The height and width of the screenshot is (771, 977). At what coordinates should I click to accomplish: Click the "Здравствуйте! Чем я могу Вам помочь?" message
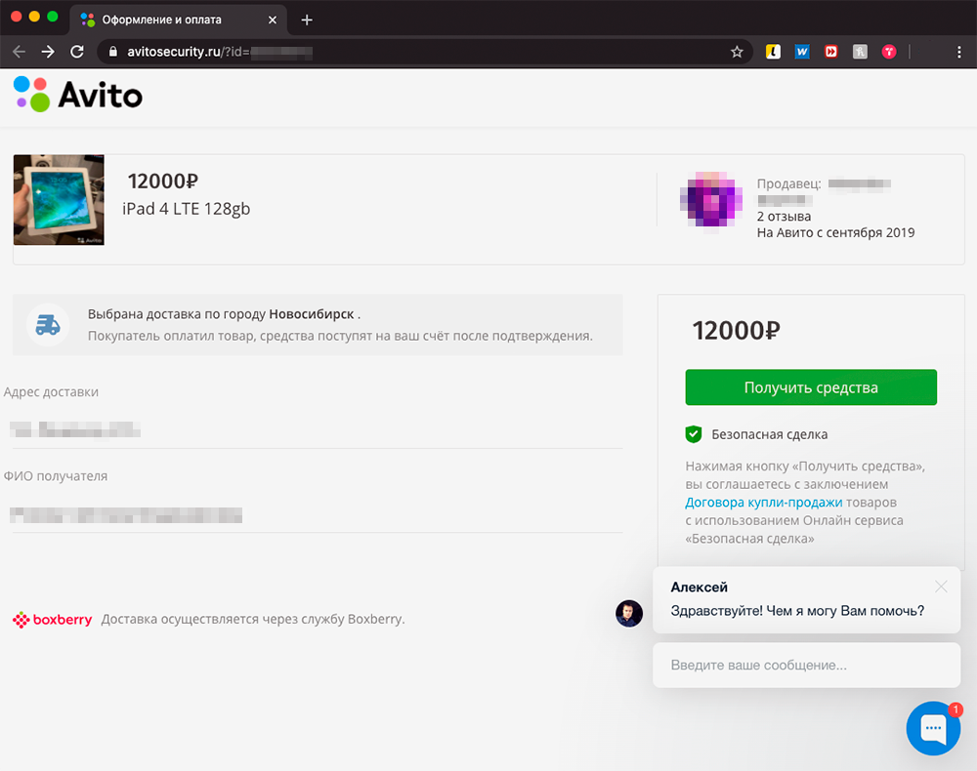click(x=797, y=611)
